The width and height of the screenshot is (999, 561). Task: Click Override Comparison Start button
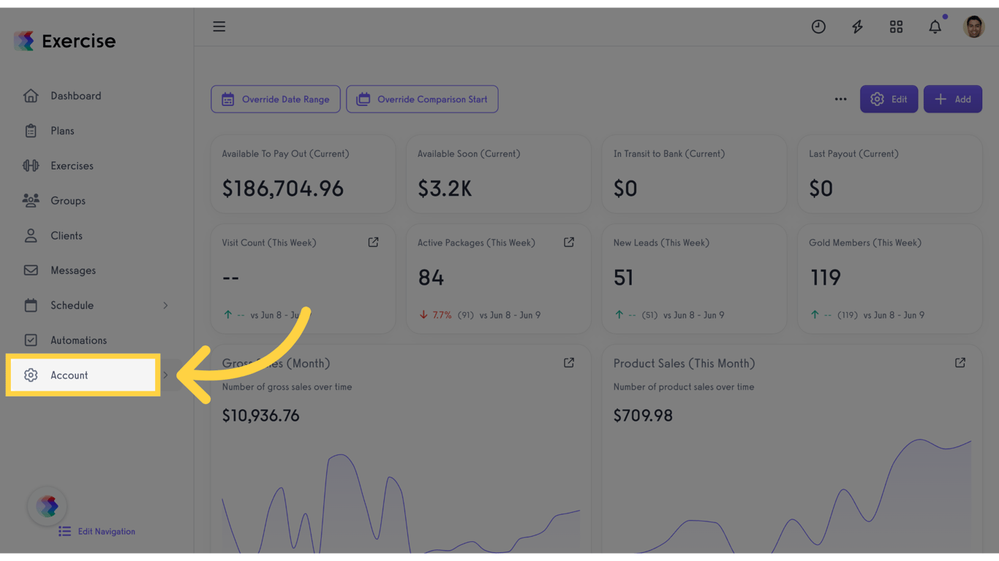[x=422, y=99]
